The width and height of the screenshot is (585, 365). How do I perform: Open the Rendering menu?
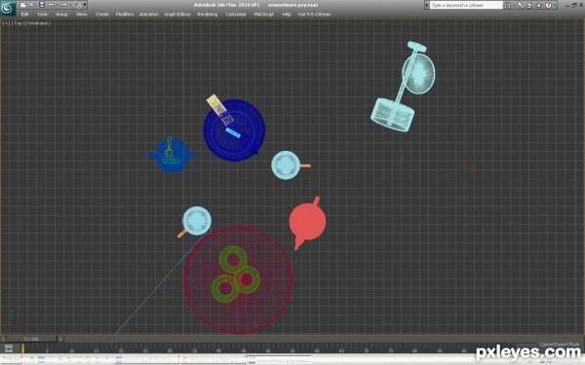(x=208, y=15)
